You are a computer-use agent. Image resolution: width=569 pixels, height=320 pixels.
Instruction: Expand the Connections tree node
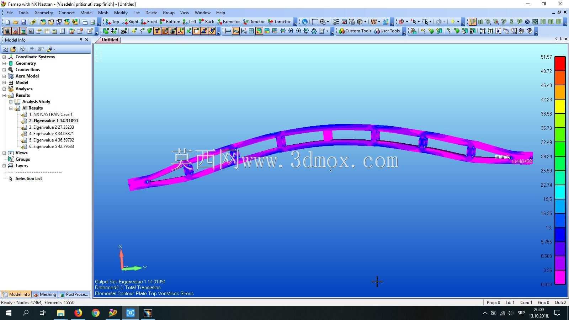tap(4, 70)
